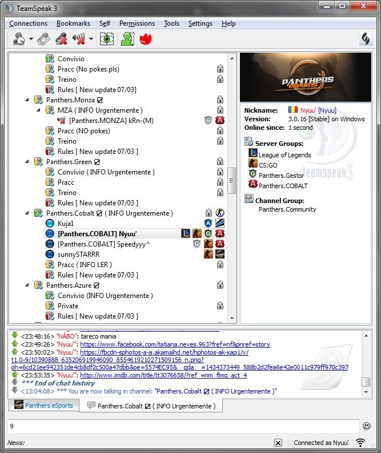
Task: Click the Connect to server toolbar icon
Action: [x=19, y=39]
